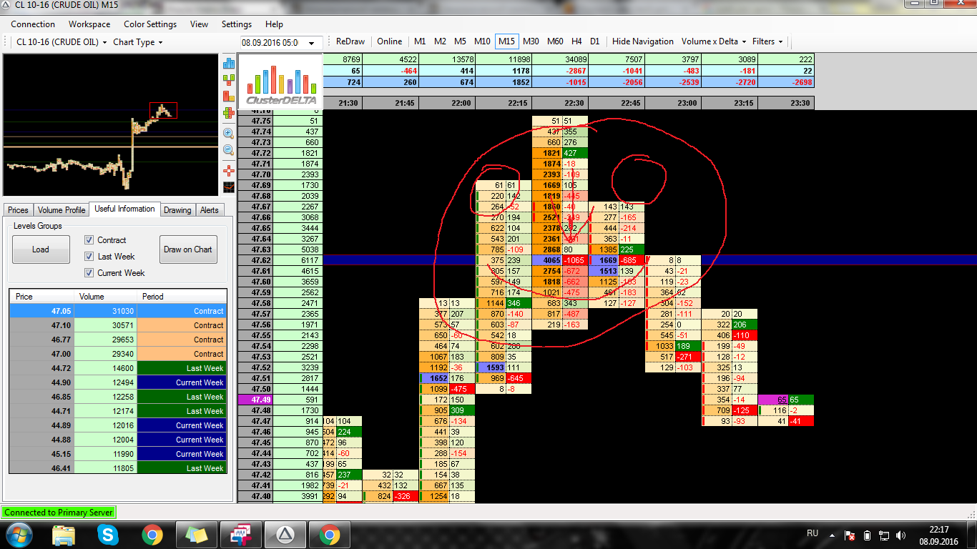Click the ReDraw toolbar button
Viewport: 977px width, 549px height.
pyautogui.click(x=350, y=41)
